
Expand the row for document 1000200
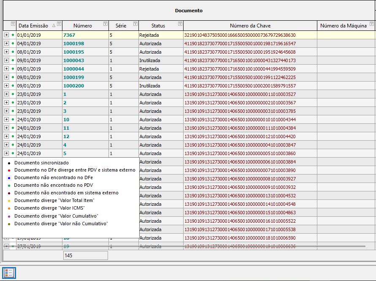pyautogui.click(x=6, y=86)
